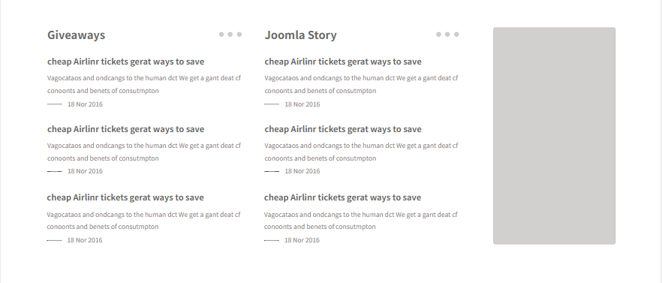Open the Giveaways section heading
The width and height of the screenshot is (662, 283).
(76, 35)
